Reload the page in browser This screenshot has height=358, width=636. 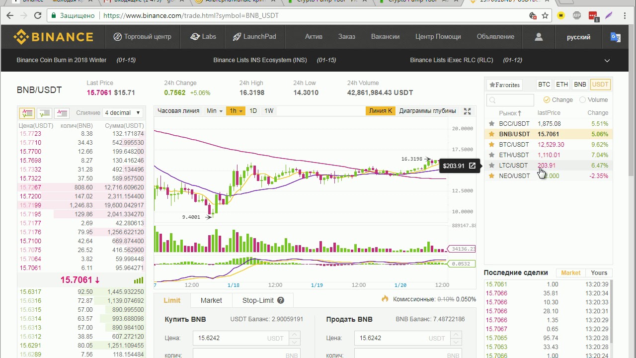pyautogui.click(x=38, y=15)
